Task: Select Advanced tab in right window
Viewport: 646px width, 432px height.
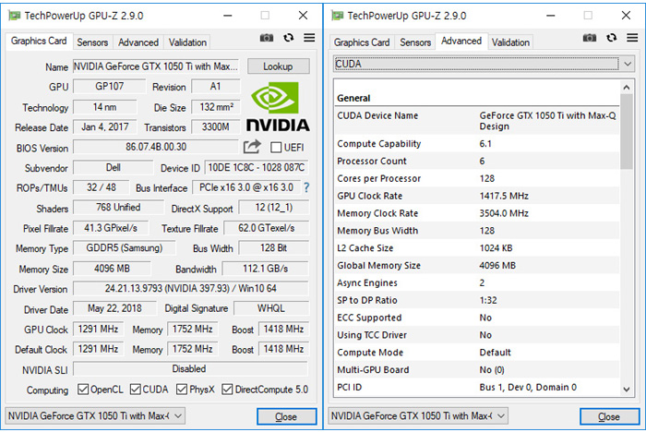Action: tap(461, 42)
